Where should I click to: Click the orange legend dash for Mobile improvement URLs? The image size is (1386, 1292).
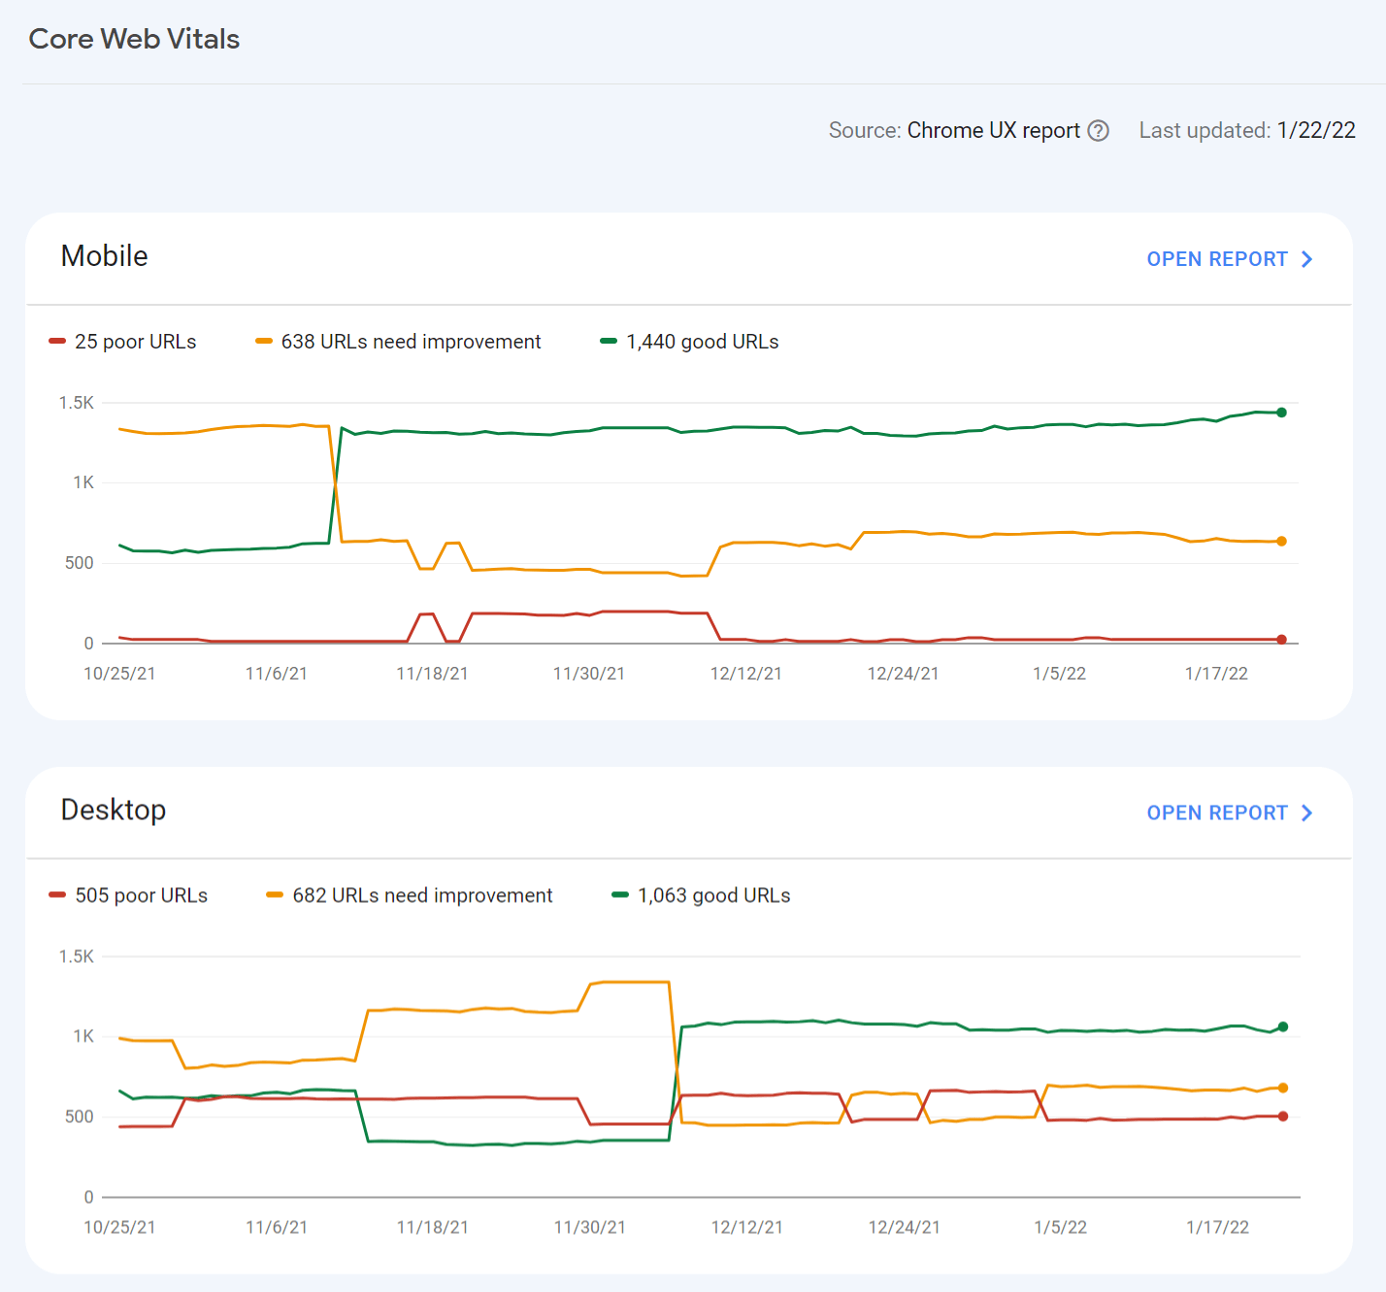click(263, 341)
